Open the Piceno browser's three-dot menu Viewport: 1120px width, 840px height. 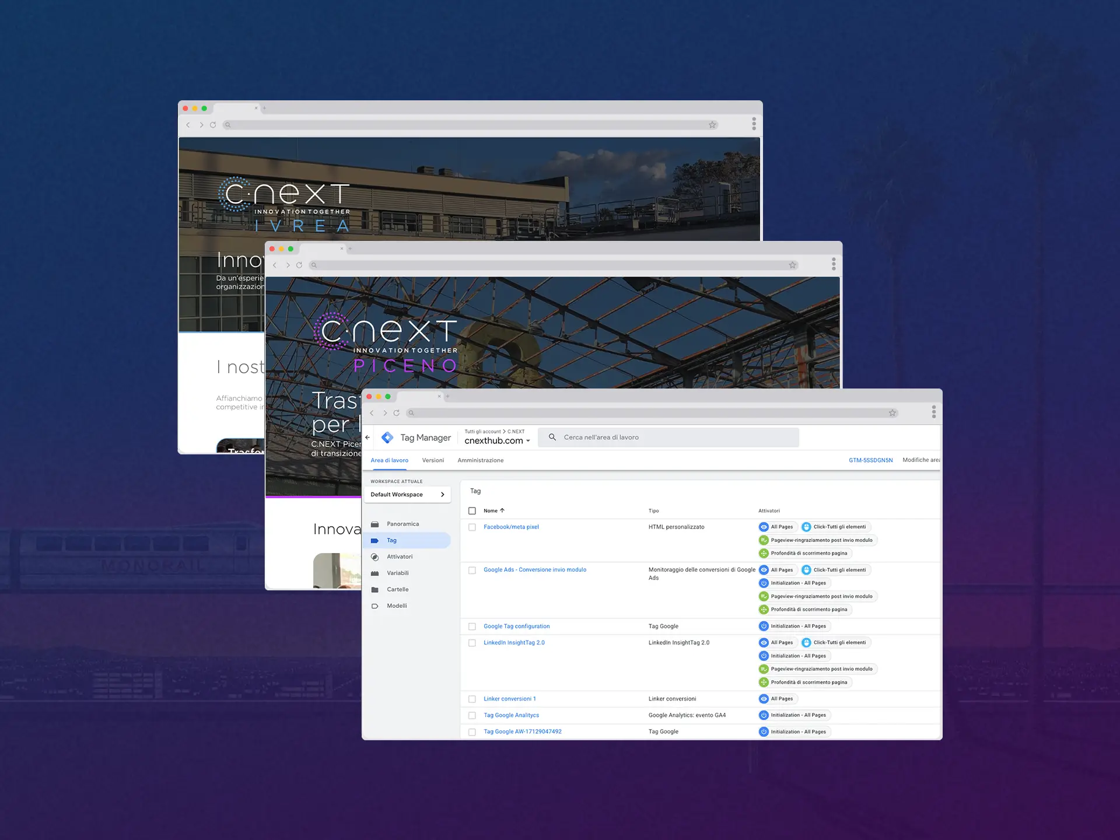coord(834,264)
